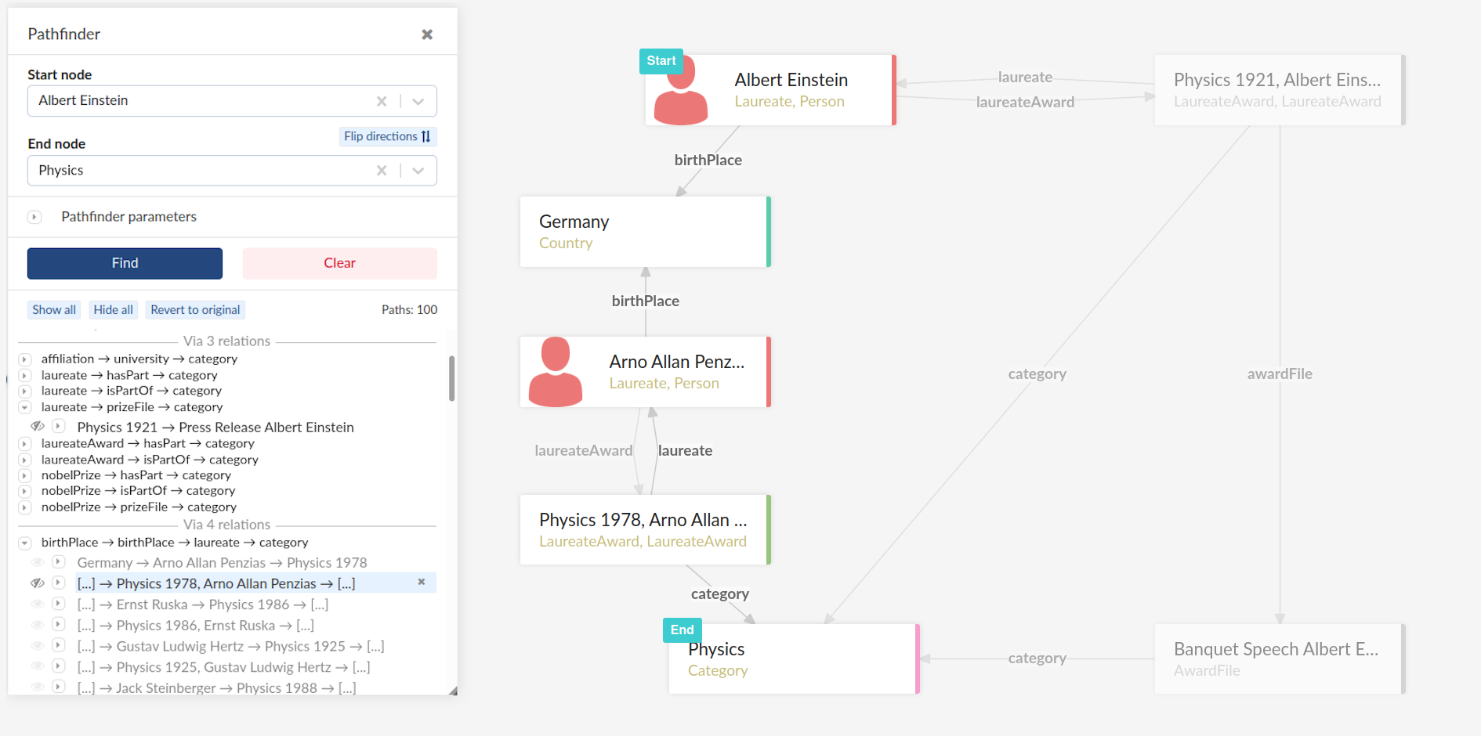This screenshot has width=1481, height=736.
Task: Collapse laureate → prizeFile → category group
Action: point(25,407)
